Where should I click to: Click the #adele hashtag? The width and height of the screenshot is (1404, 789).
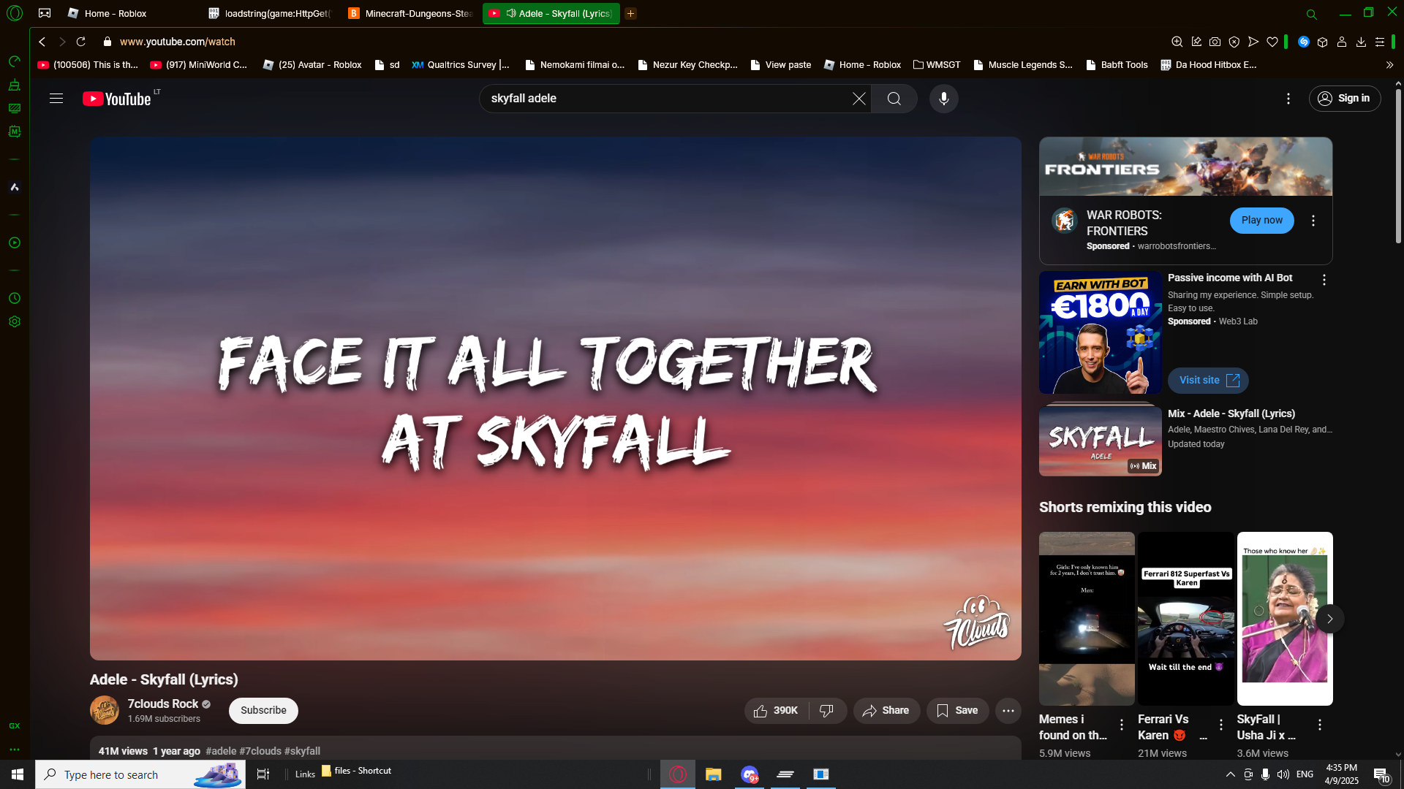click(221, 751)
